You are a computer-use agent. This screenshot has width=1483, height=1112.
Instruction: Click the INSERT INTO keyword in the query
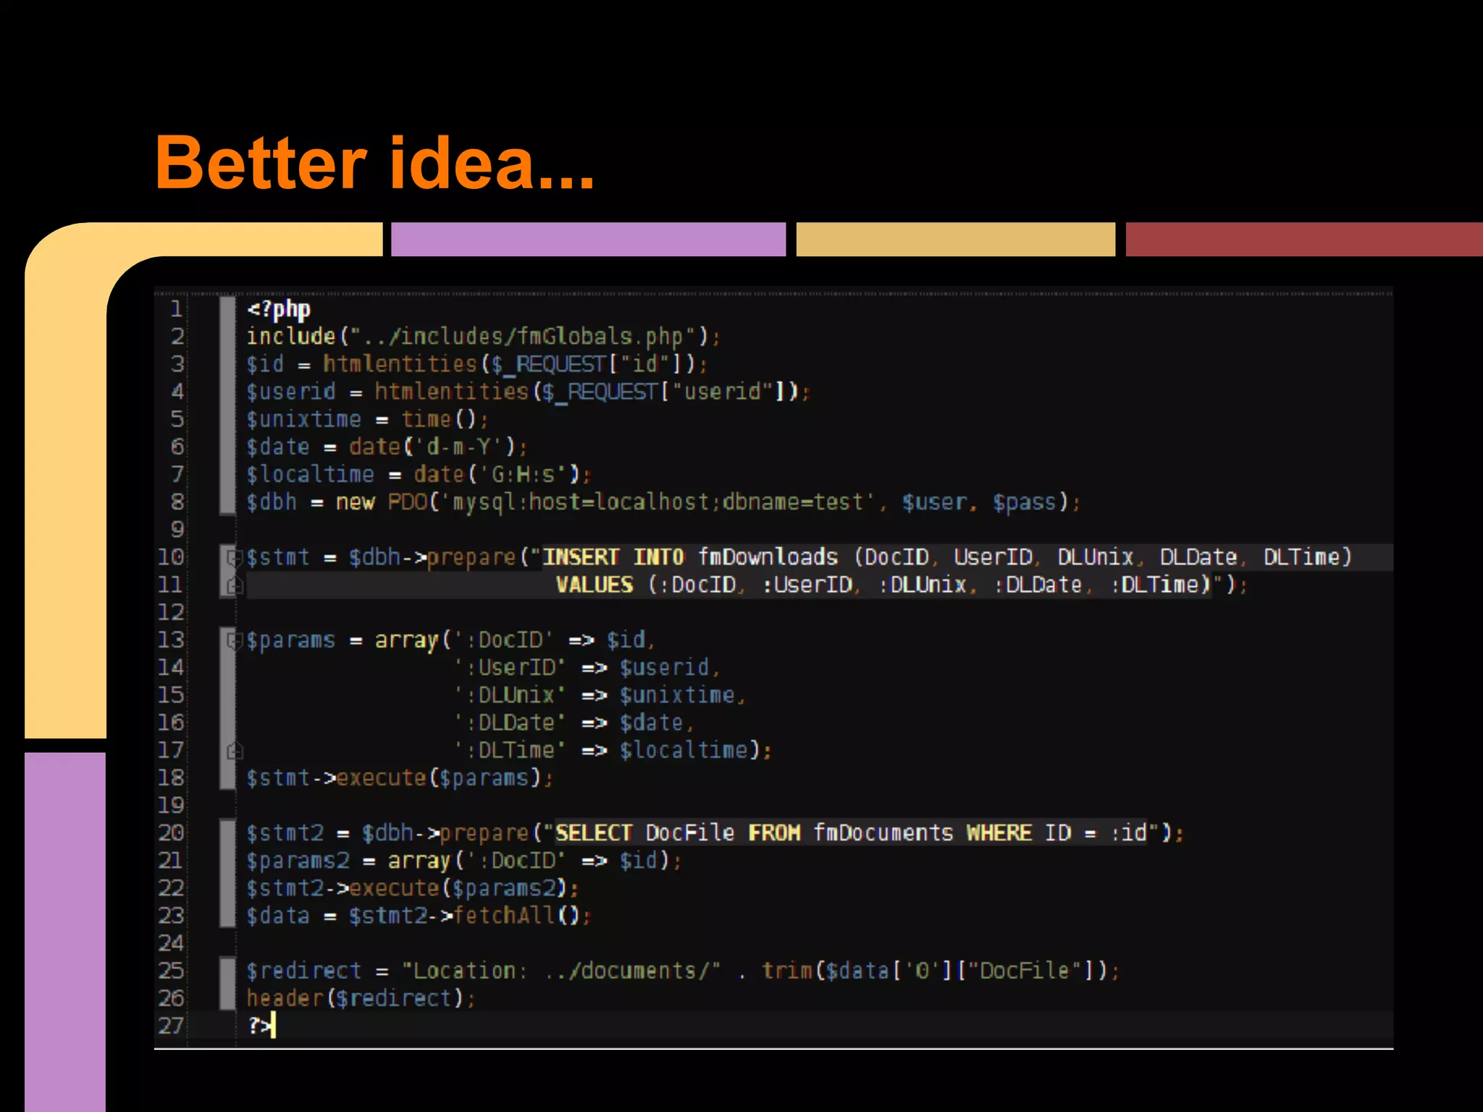(613, 557)
